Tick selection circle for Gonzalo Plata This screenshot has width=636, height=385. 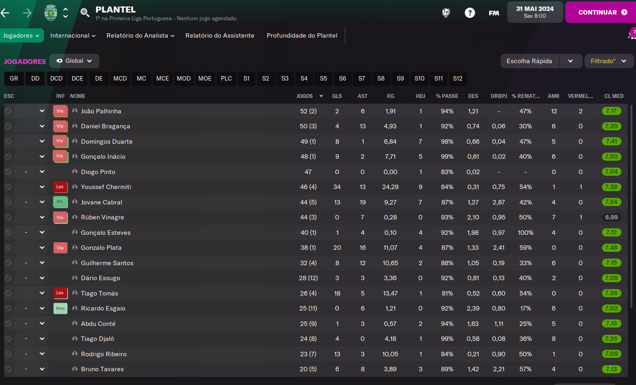click(8, 247)
